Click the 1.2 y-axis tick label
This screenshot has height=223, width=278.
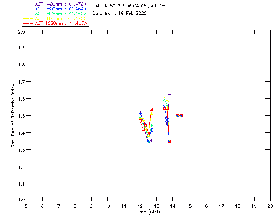point(21,167)
